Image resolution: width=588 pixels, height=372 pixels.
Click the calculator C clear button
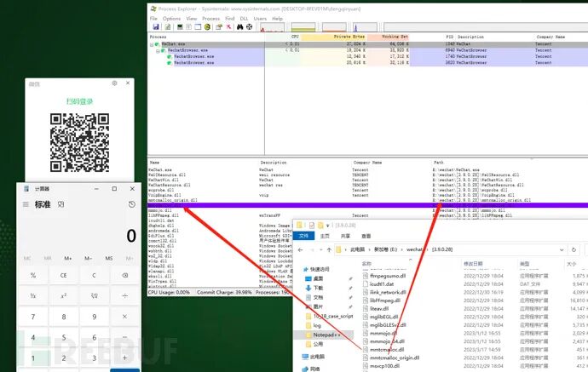pos(94,275)
